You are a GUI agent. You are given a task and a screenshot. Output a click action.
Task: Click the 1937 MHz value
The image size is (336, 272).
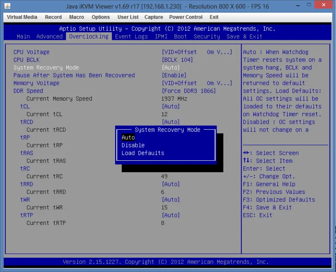(174, 99)
